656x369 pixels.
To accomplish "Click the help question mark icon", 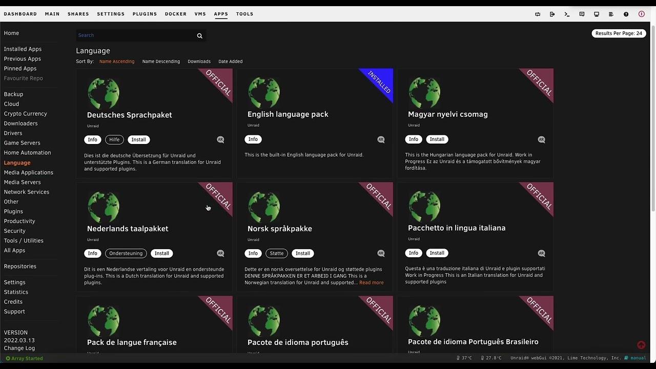I will coord(626,14).
